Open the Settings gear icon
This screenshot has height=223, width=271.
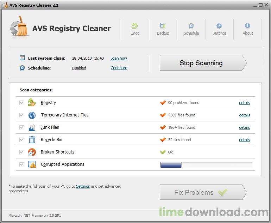click(219, 26)
